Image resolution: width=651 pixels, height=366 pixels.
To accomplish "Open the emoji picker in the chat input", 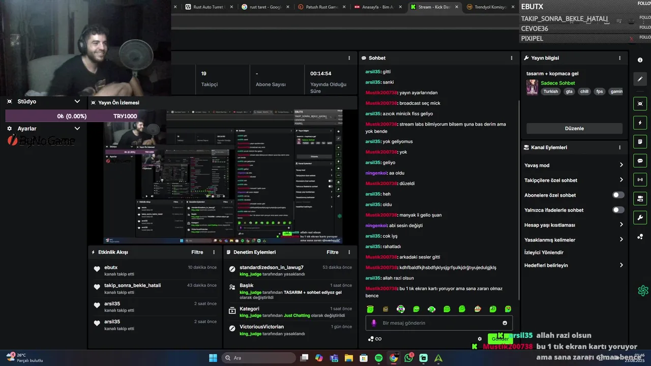I will click(x=505, y=323).
